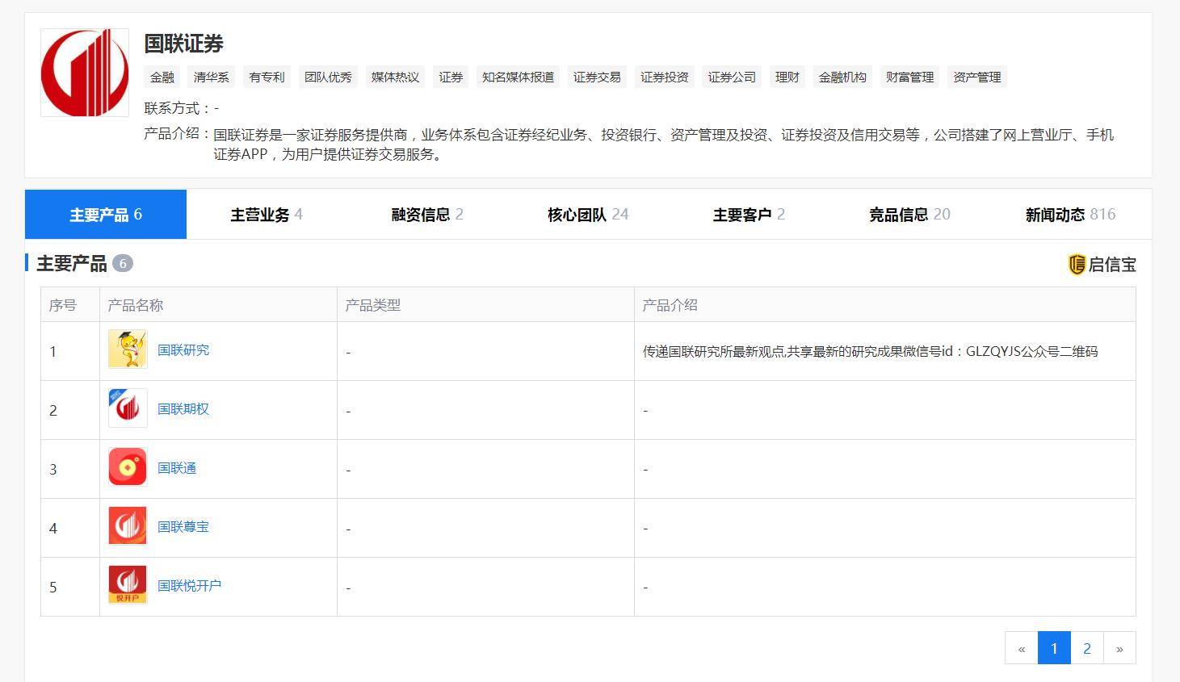This screenshot has height=682, width=1180.
Task: Open the 国联悦开户 product link
Action: tap(190, 586)
